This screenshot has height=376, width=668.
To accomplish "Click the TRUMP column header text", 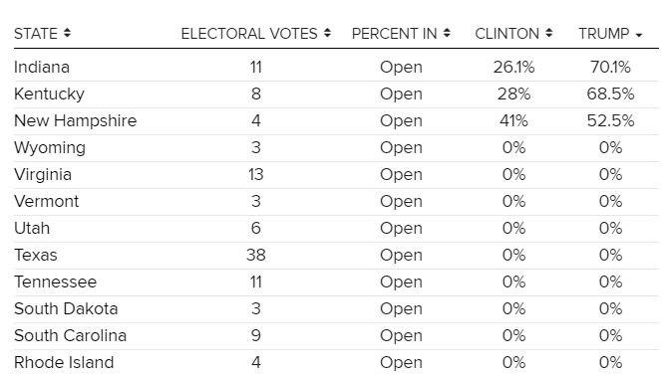I will pyautogui.click(x=603, y=34).
